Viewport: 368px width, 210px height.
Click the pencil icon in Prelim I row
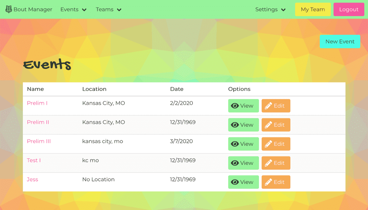click(x=269, y=106)
